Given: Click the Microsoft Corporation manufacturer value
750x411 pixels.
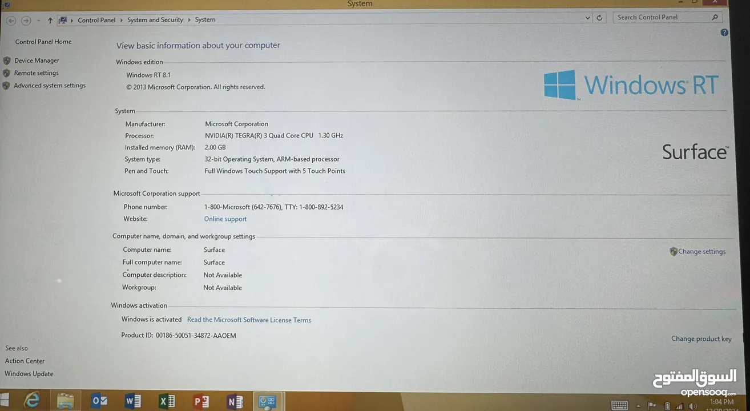Looking at the screenshot, I should click(236, 124).
